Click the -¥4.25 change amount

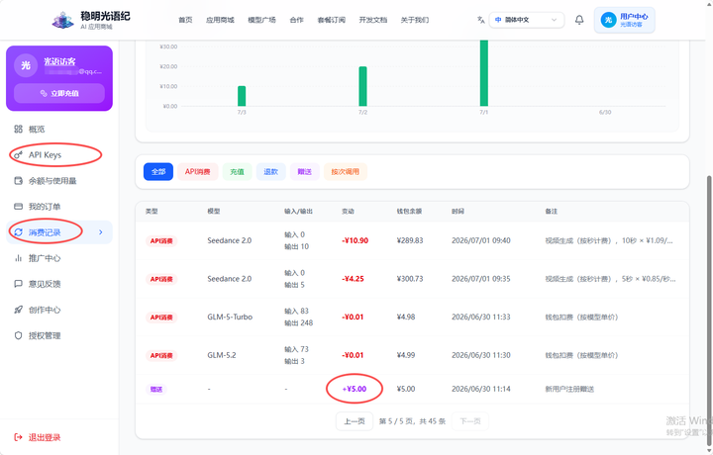pos(353,279)
